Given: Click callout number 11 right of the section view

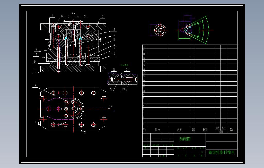Looking at the screenshot, I should (x=114, y=39).
